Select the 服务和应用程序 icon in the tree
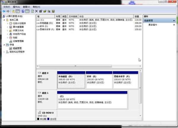 (7, 52)
